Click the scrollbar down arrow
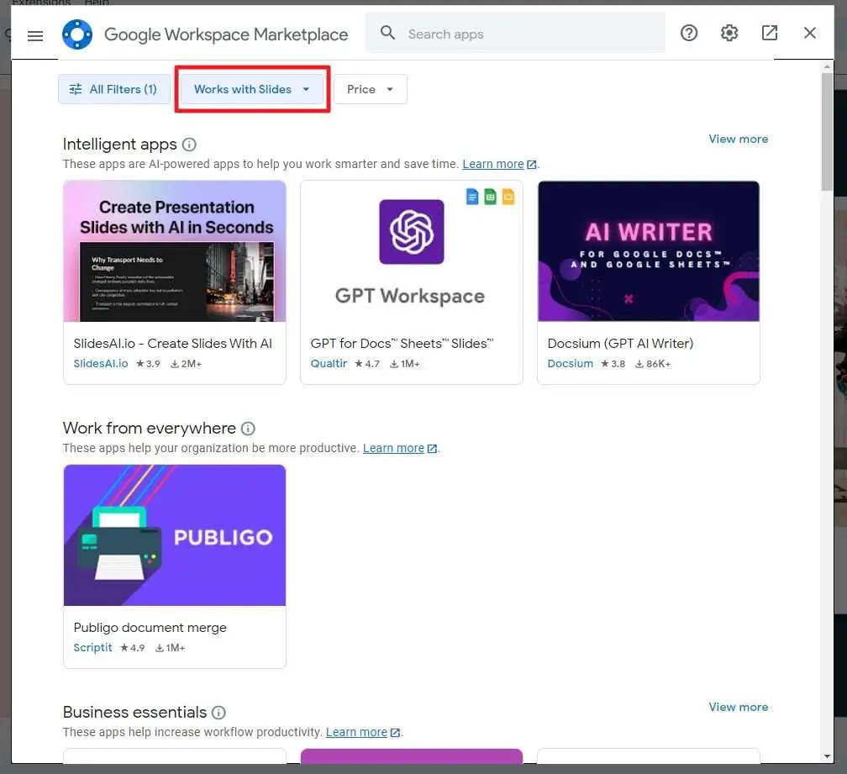Screen dimensions: 847x774 [x=827, y=756]
